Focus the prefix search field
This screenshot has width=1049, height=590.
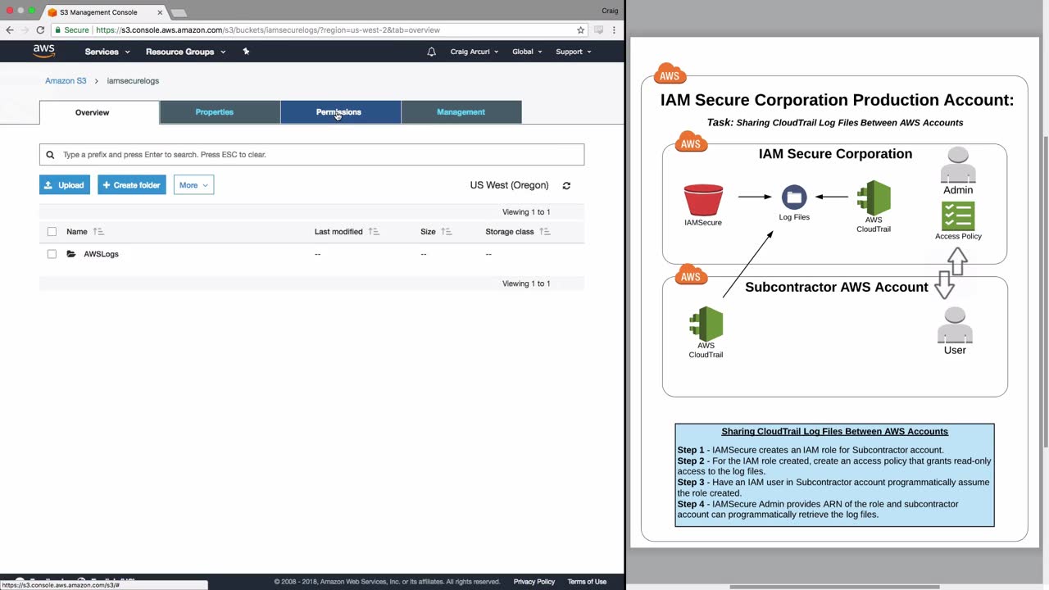(x=311, y=154)
